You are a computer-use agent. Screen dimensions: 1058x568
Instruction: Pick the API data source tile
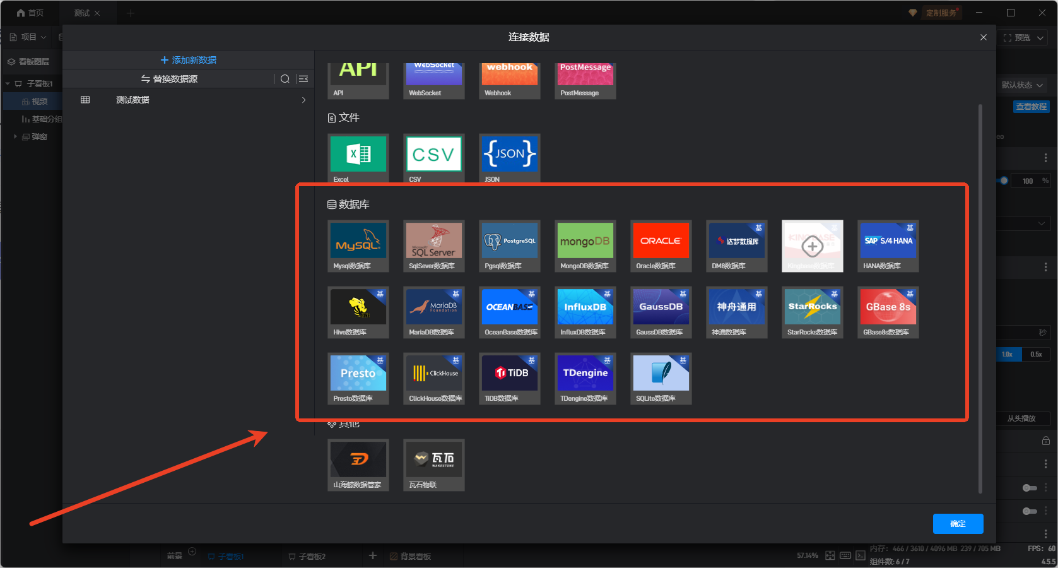(358, 81)
